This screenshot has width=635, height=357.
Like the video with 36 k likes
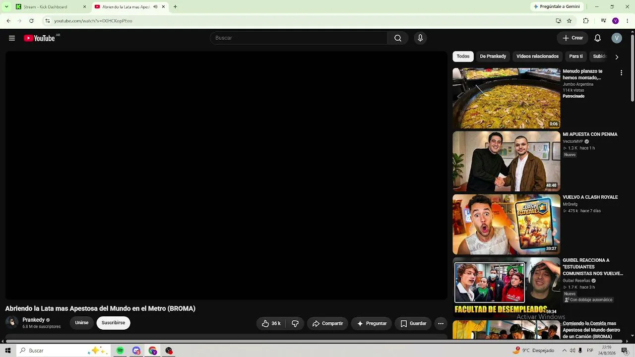coord(271,323)
